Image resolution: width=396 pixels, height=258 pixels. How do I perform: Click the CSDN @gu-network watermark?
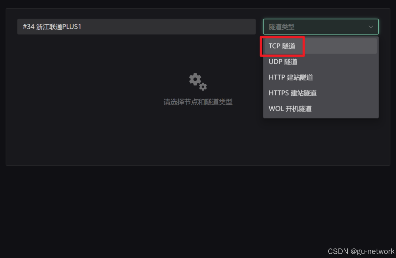click(x=361, y=251)
